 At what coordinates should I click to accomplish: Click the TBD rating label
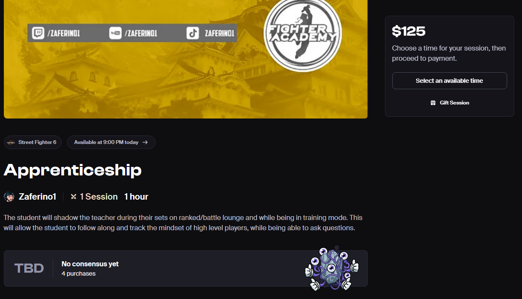click(29, 268)
